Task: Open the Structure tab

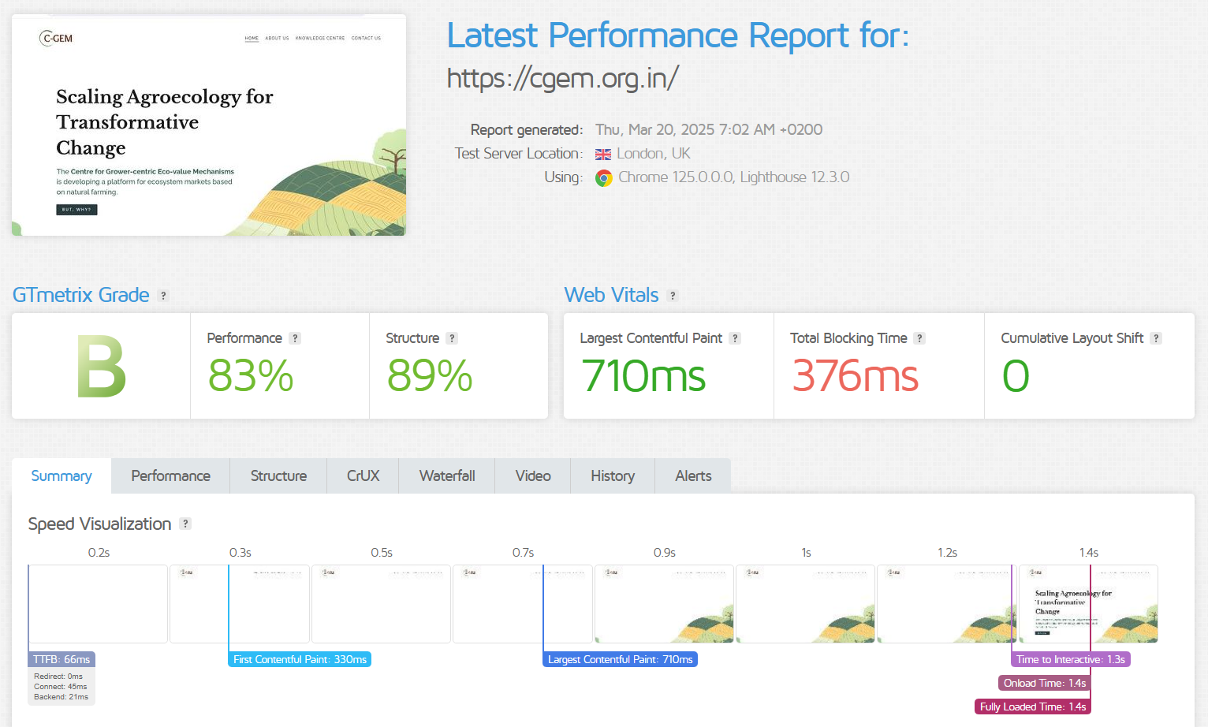Action: pos(278,475)
